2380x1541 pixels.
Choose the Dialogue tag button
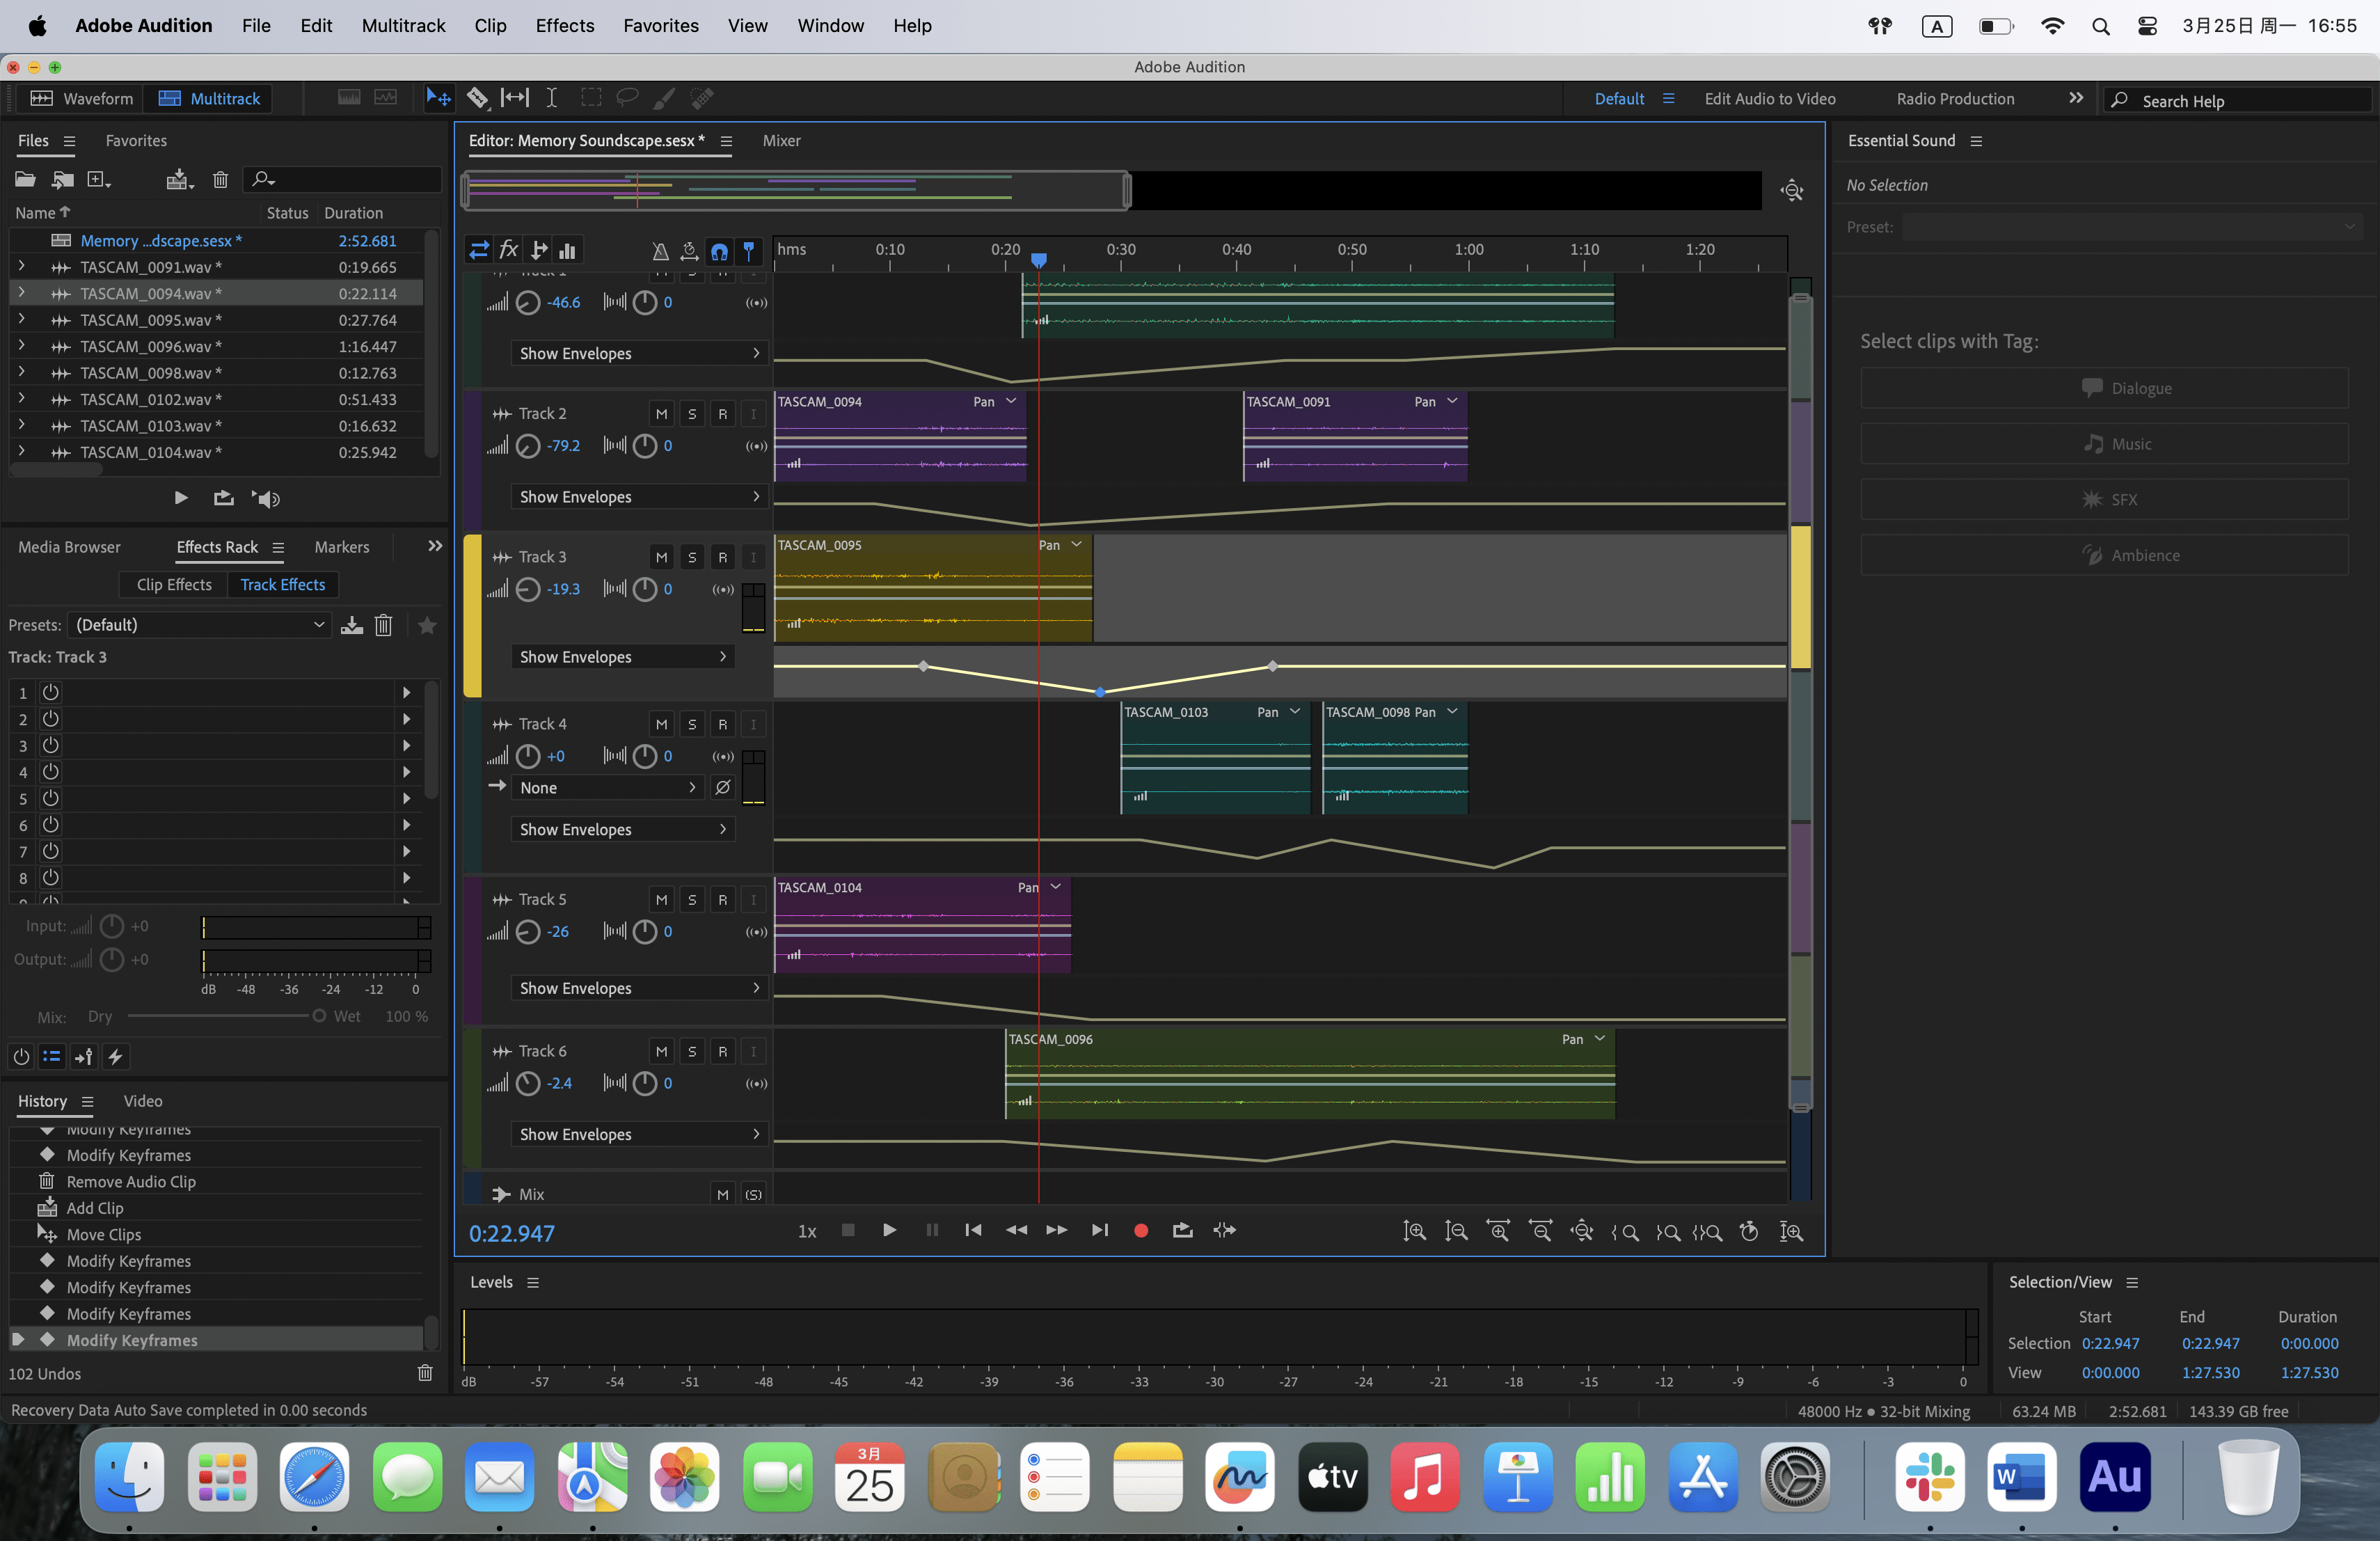click(2104, 388)
